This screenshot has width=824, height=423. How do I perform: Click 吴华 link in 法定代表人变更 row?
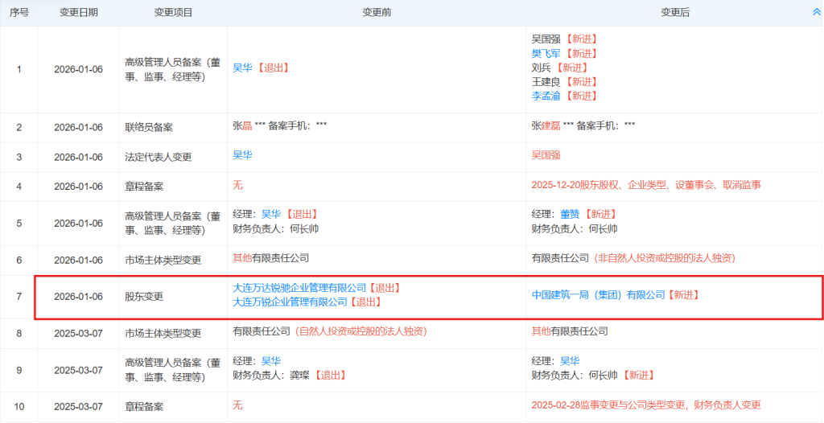pos(242,154)
